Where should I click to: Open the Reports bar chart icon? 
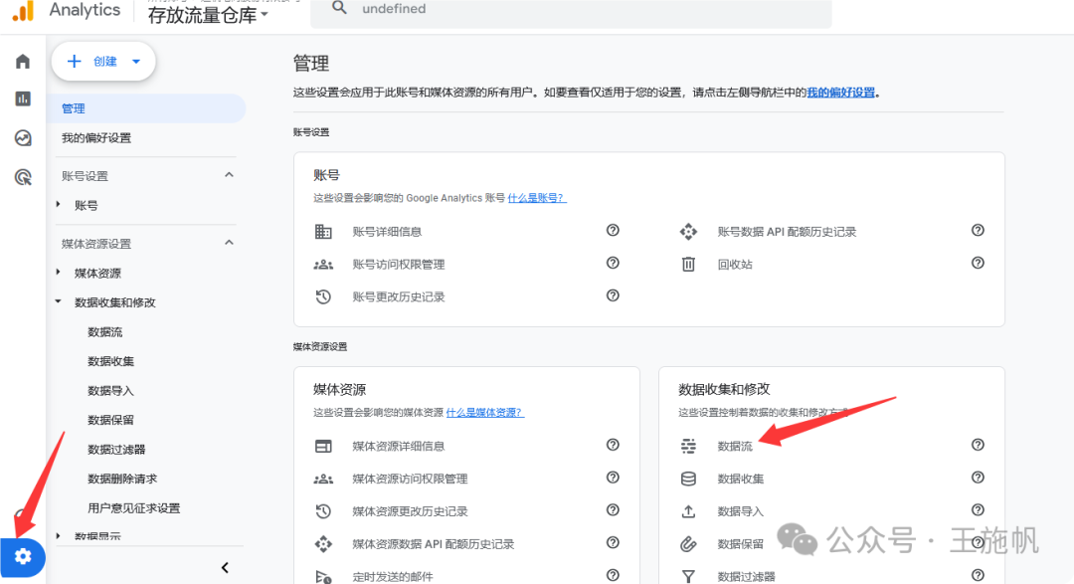(x=23, y=98)
